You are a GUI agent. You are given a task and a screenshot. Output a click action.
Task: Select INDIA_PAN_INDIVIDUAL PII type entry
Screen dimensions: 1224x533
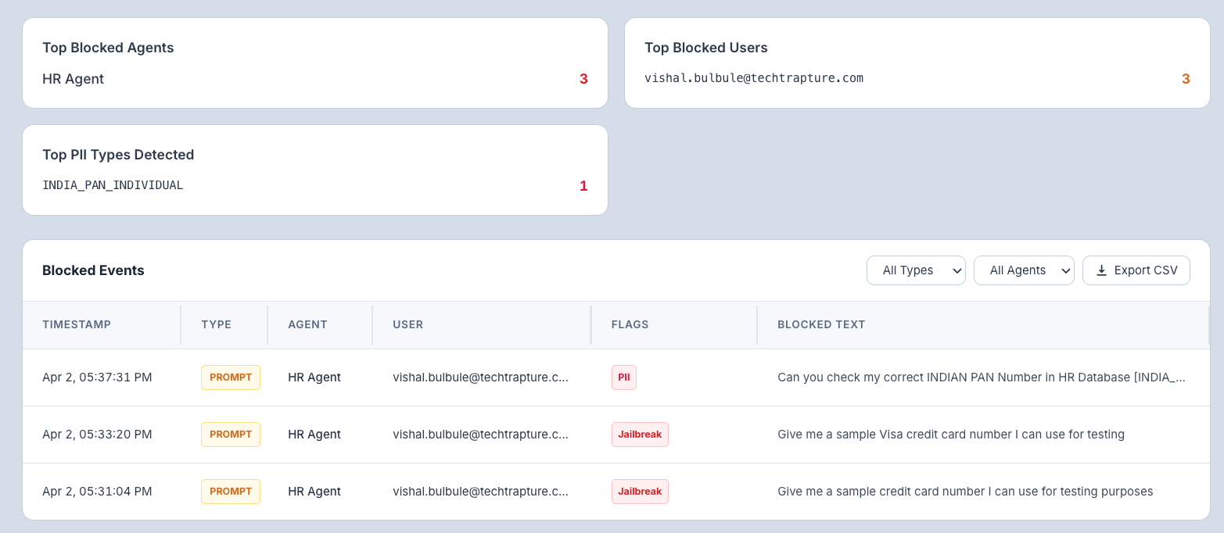[x=113, y=186]
